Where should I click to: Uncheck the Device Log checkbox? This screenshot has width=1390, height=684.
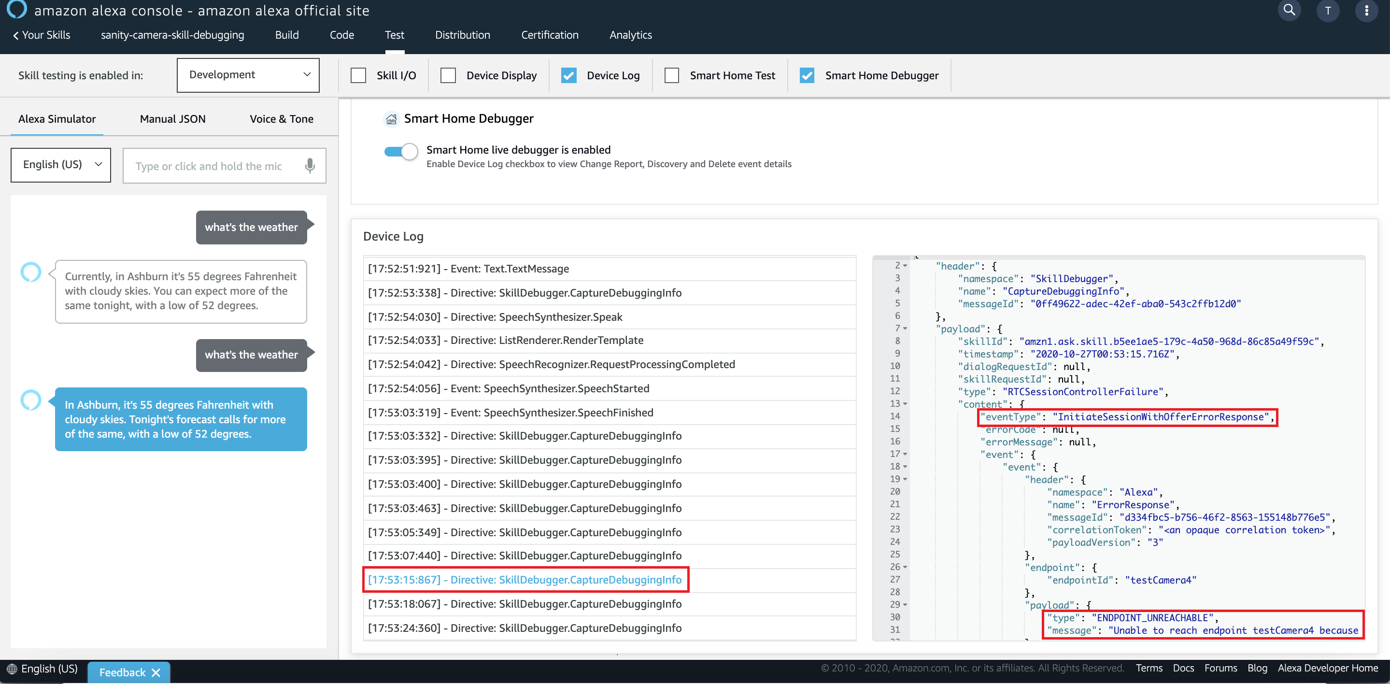(x=569, y=75)
